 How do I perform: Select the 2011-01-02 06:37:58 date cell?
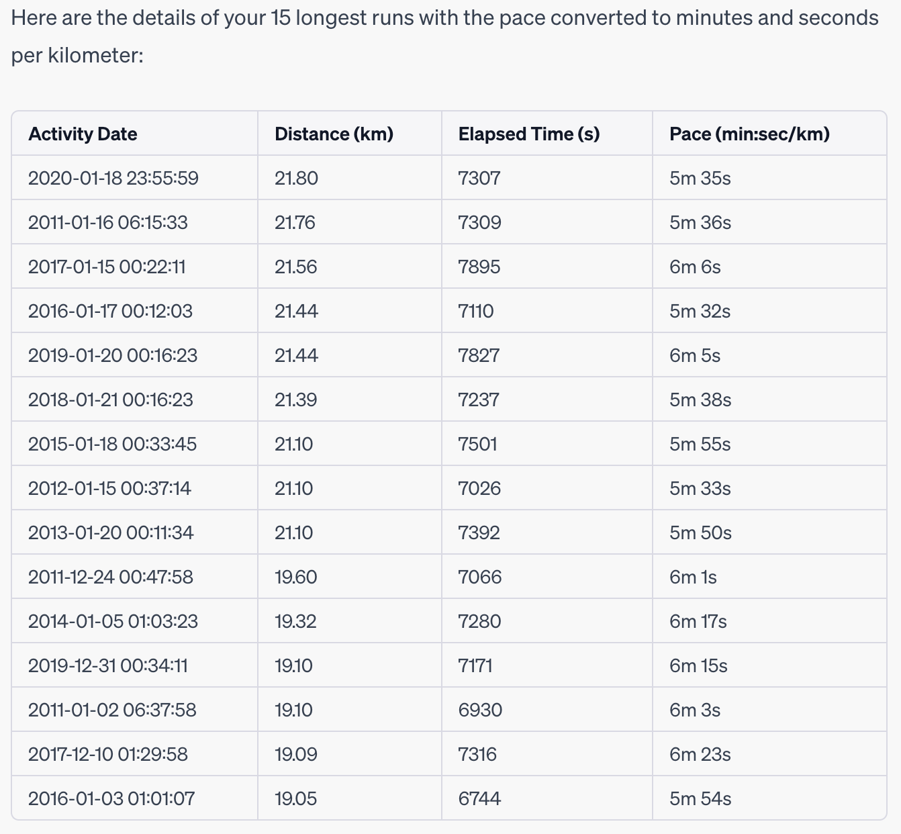click(112, 710)
